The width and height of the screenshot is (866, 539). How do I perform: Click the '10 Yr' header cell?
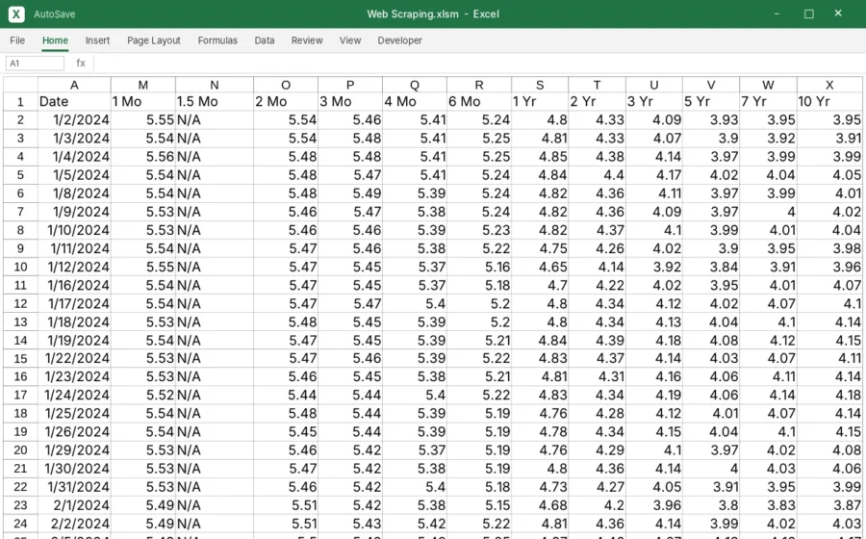(829, 102)
